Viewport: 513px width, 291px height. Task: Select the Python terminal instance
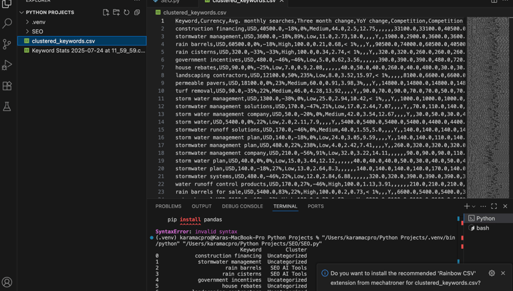pyautogui.click(x=488, y=218)
